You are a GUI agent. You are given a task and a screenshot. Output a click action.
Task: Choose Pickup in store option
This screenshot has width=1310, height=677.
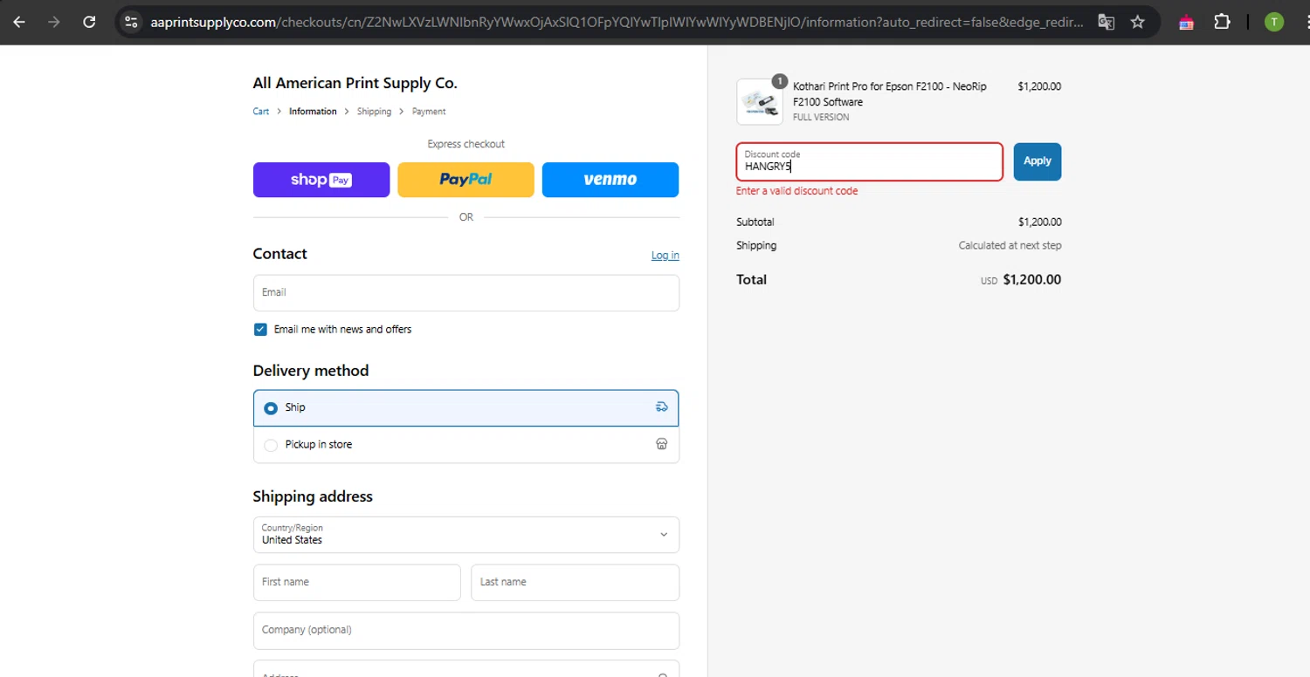coord(466,445)
